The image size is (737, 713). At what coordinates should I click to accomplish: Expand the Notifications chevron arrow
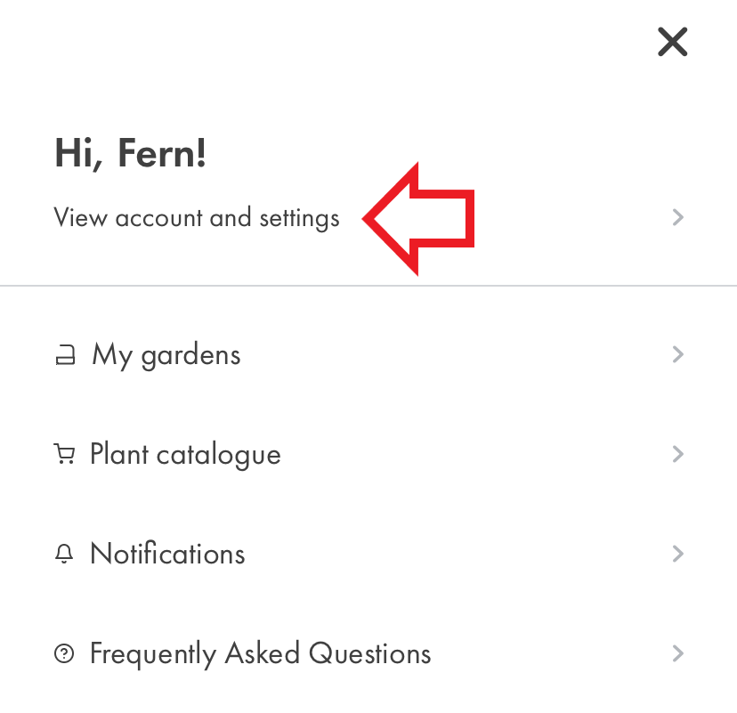677,554
